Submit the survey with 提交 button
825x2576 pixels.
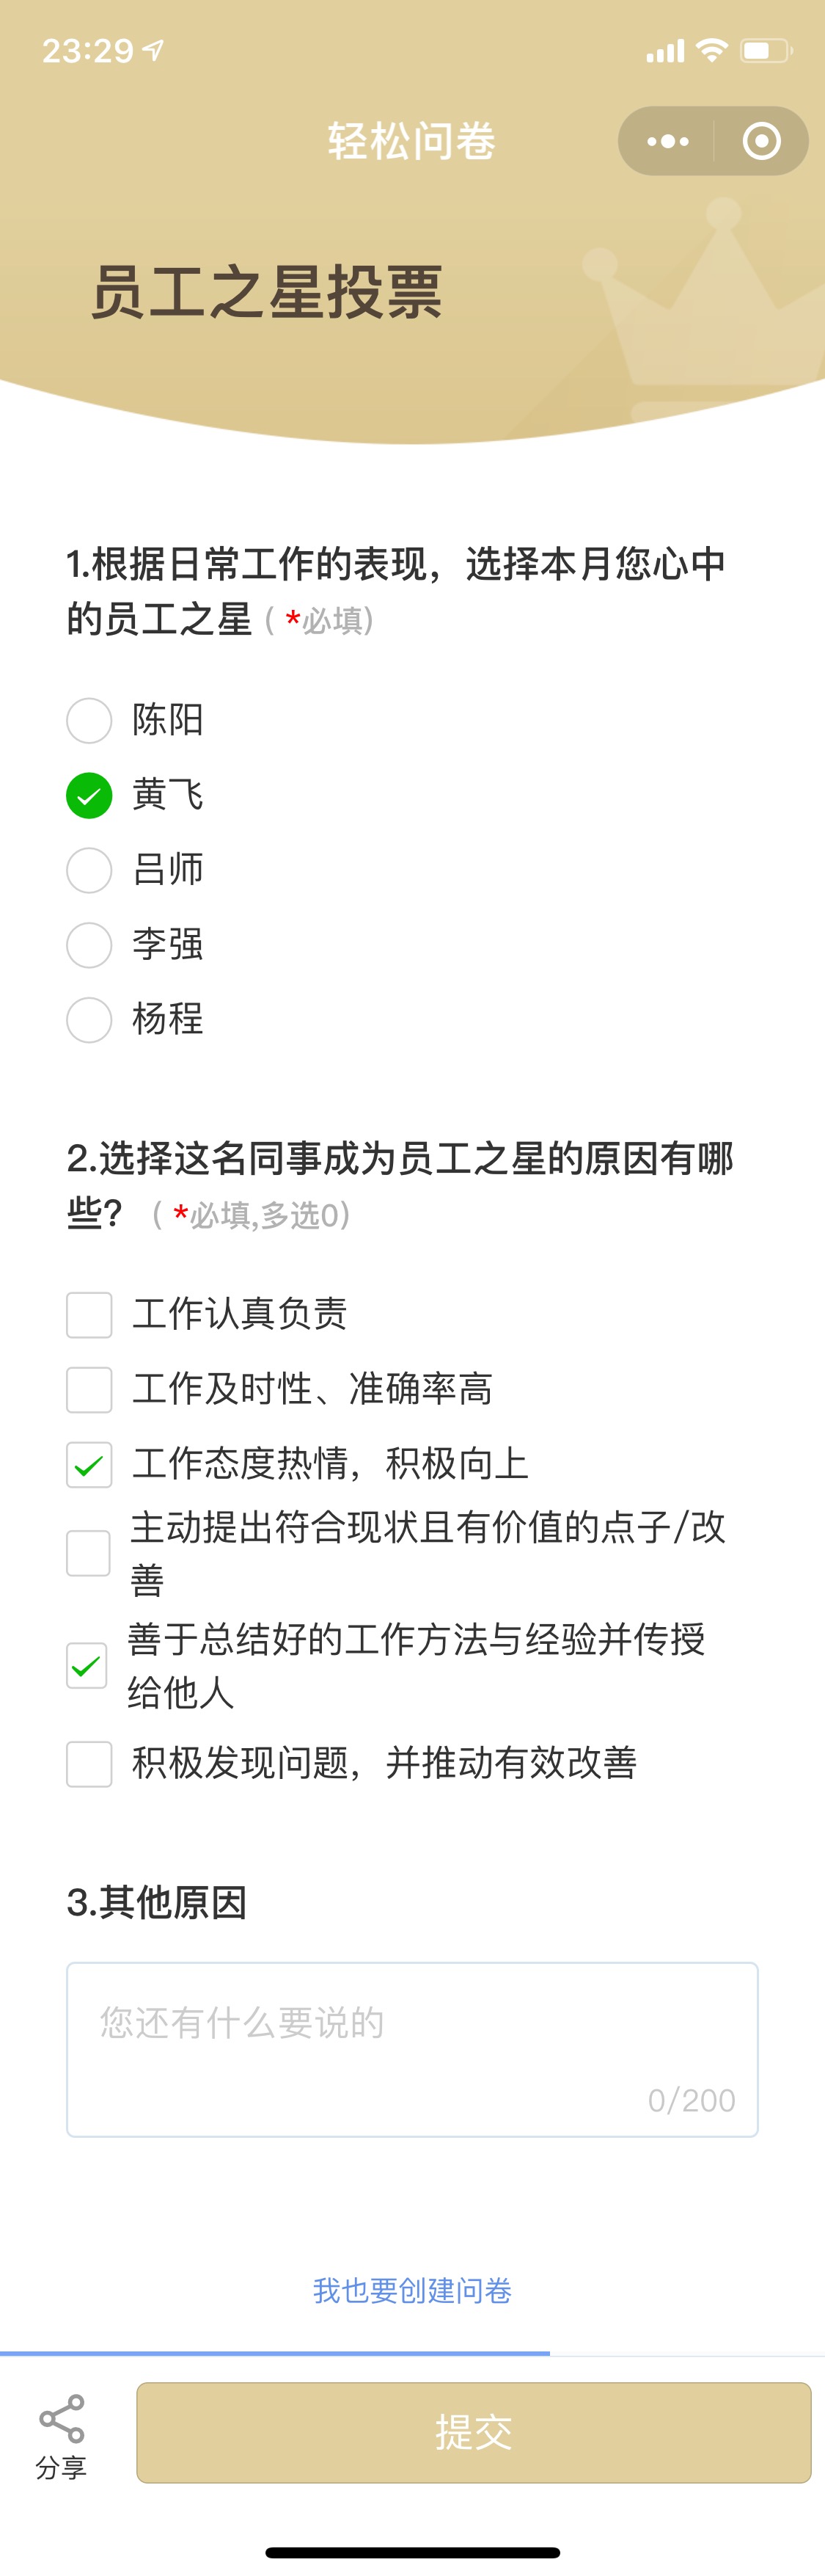[474, 2432]
